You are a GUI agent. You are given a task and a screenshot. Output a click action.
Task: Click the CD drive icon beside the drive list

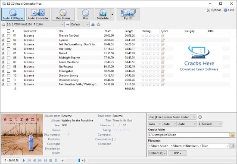coord(3,25)
